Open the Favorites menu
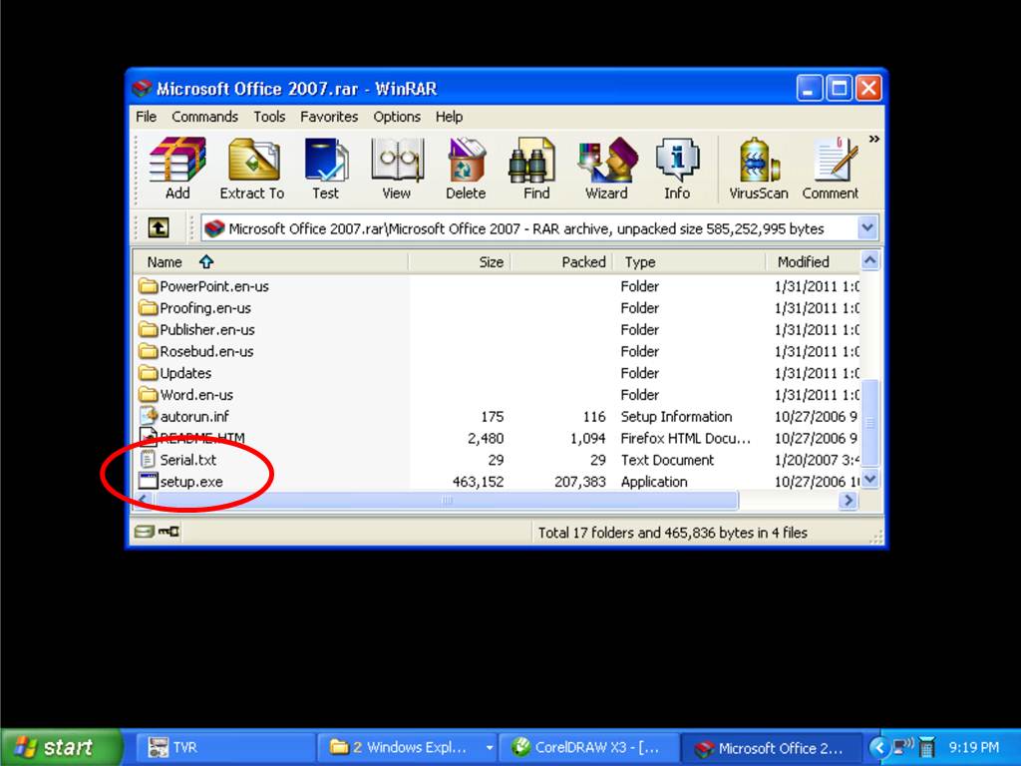The height and width of the screenshot is (766, 1021). click(329, 117)
